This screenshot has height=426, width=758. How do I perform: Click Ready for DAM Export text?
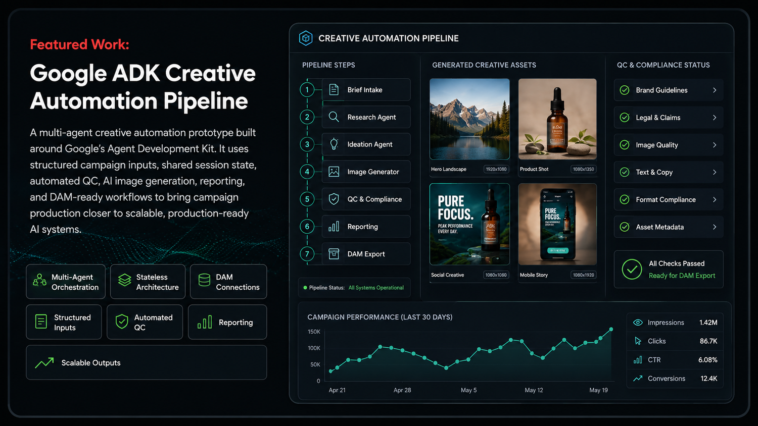[x=682, y=276]
